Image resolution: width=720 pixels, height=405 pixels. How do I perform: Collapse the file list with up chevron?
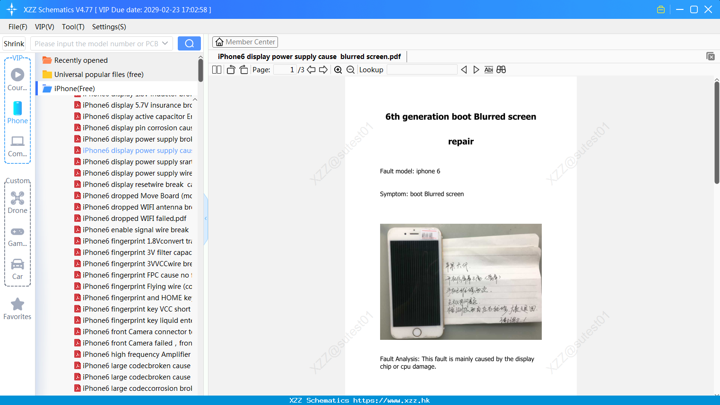[195, 100]
